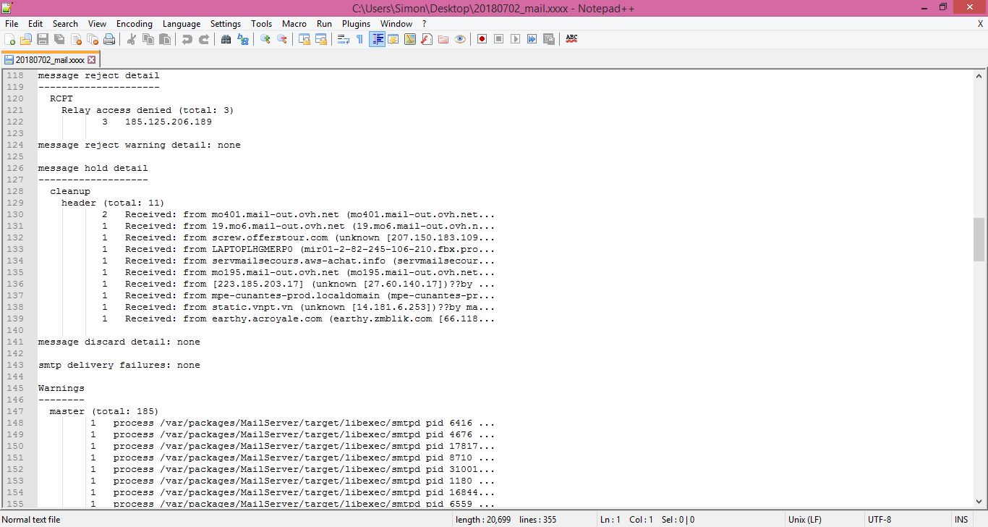Open the Language menu
The width and height of the screenshot is (988, 527).
(182, 24)
